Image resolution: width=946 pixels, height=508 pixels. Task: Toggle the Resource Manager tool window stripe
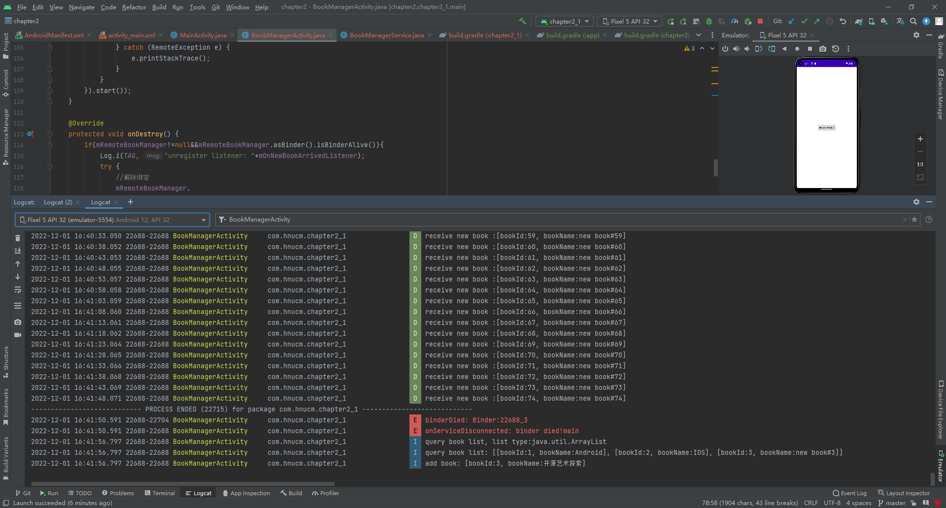pos(6,137)
